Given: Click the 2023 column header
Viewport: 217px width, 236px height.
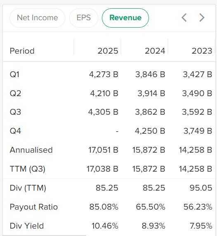Looking at the screenshot, I should click(202, 51).
